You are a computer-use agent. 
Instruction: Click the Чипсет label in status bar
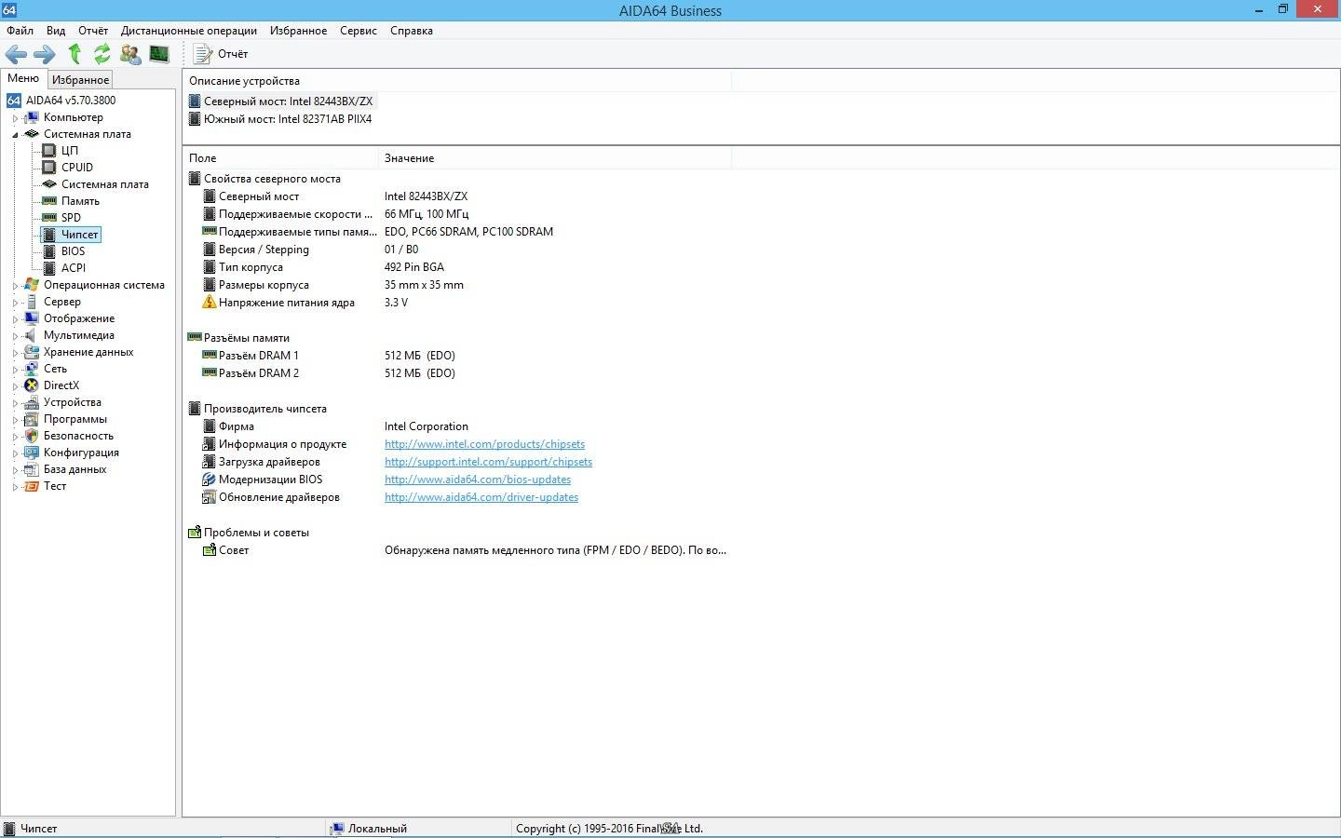pos(38,829)
